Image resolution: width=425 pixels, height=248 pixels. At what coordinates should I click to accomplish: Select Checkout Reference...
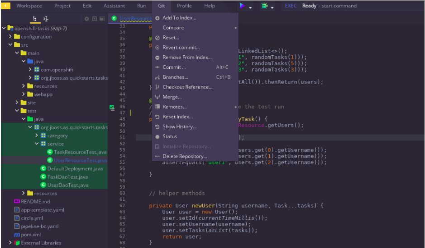tap(195, 87)
